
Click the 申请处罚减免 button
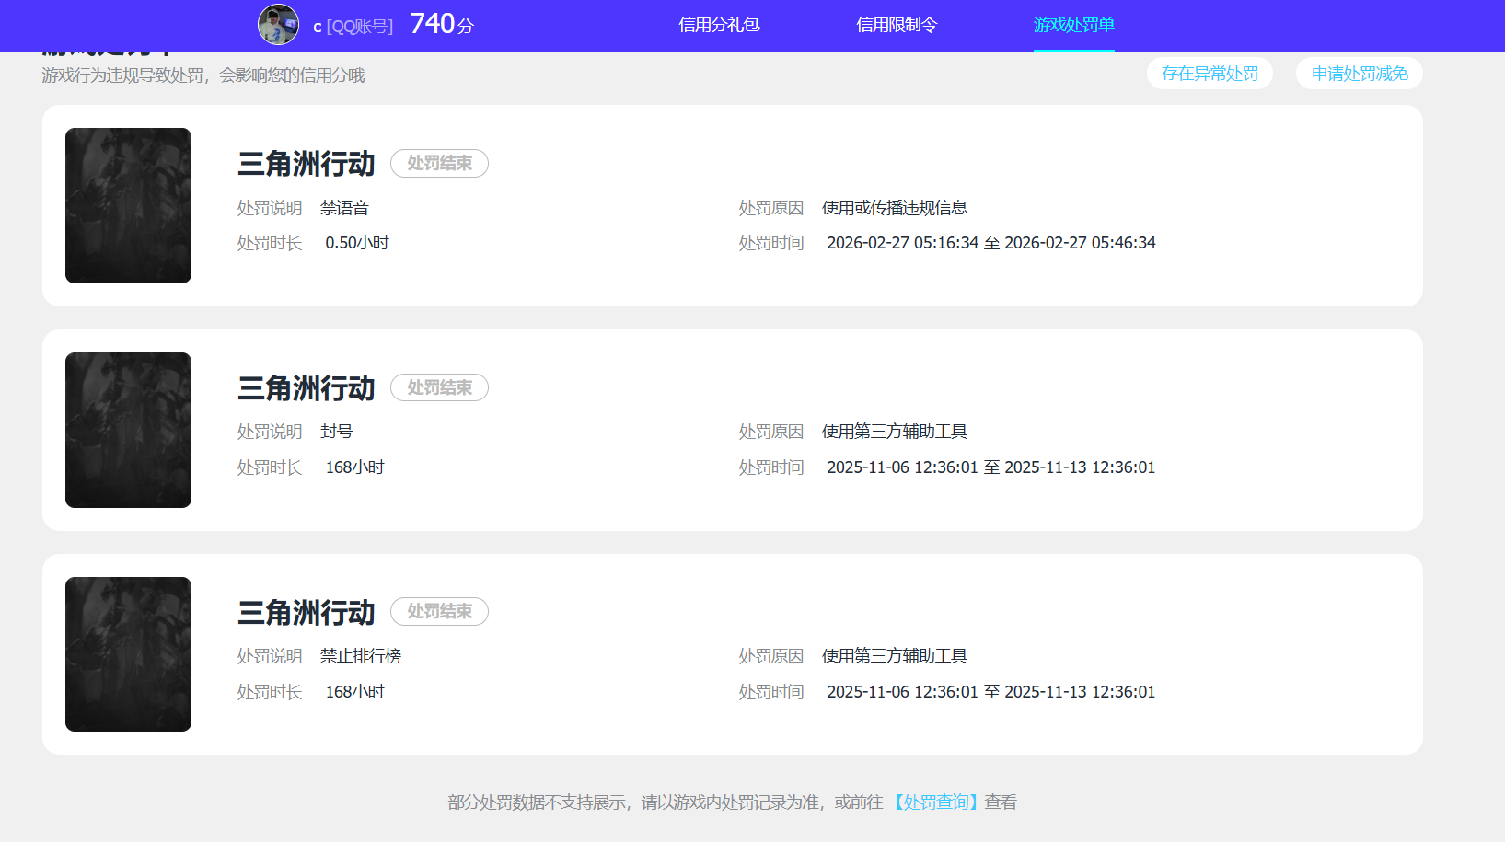1359,74
